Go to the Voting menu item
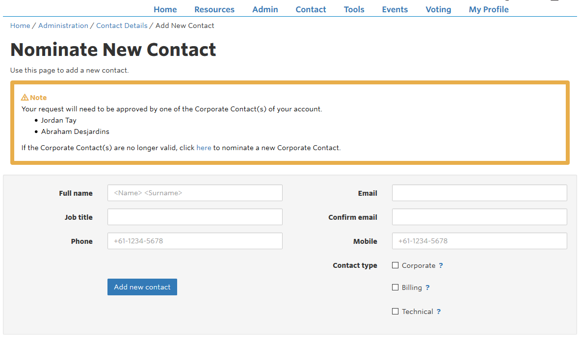The height and width of the screenshot is (338, 580). click(438, 10)
